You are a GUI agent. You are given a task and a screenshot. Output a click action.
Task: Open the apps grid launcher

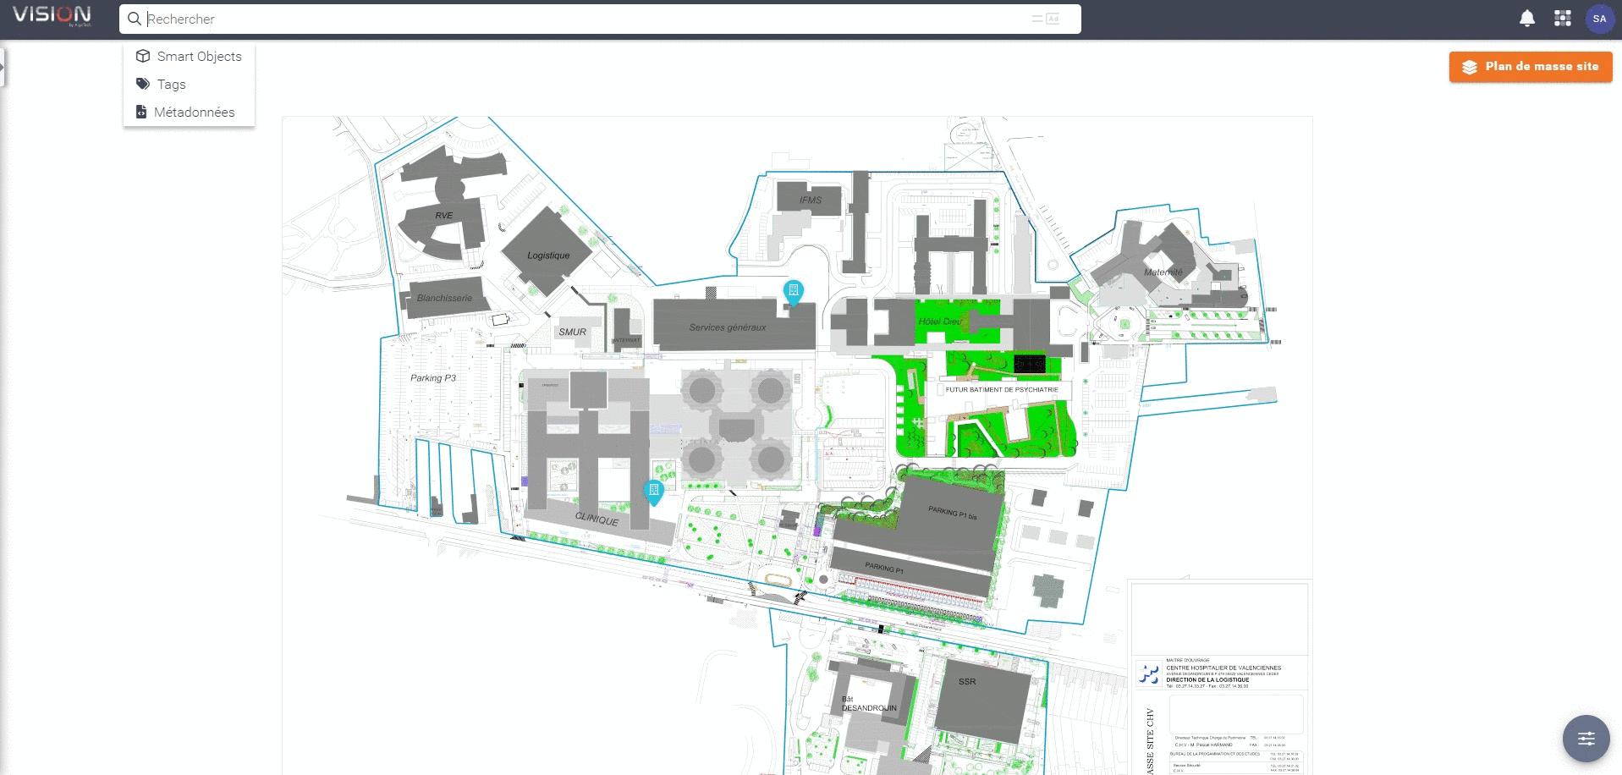pyautogui.click(x=1563, y=19)
